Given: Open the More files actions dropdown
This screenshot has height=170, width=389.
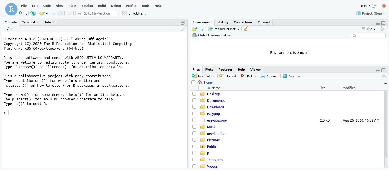Looking at the screenshot, I should tap(291, 76).
